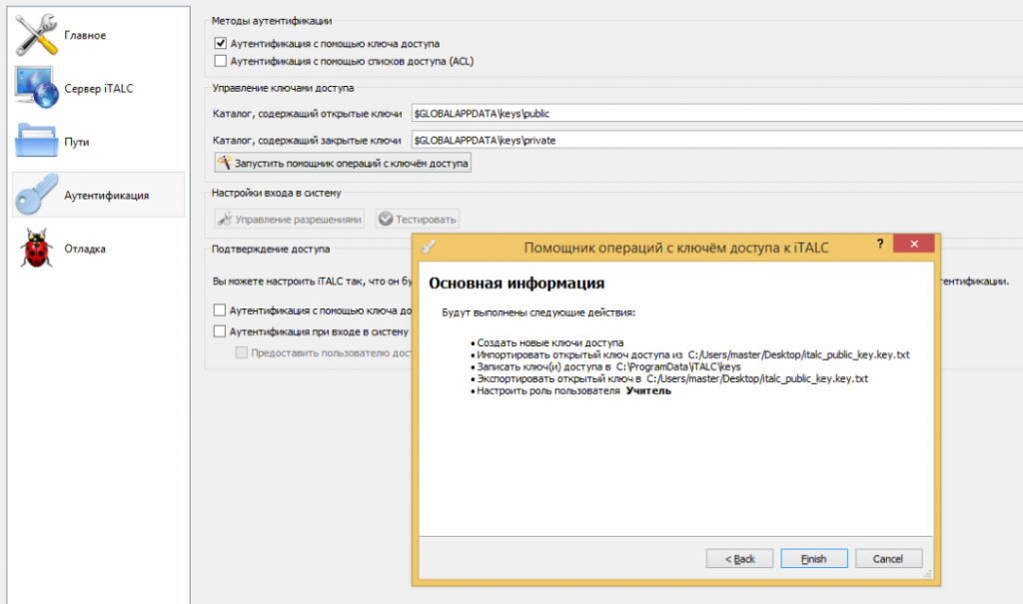This screenshot has height=604, width=1023.
Task: Click the Записать ключ(и) доступа line
Action: click(608, 367)
